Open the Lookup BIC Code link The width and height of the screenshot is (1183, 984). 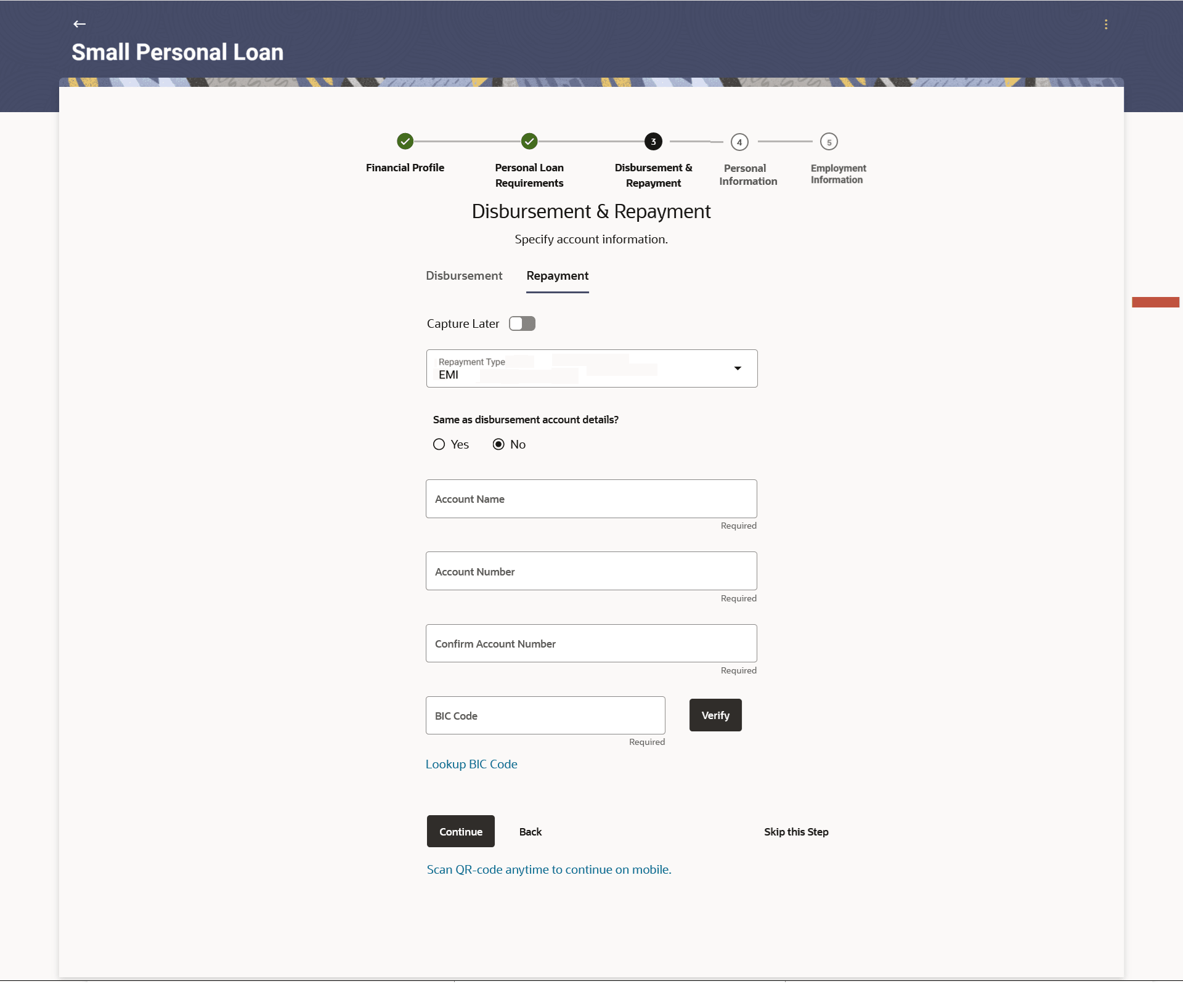[x=471, y=764]
